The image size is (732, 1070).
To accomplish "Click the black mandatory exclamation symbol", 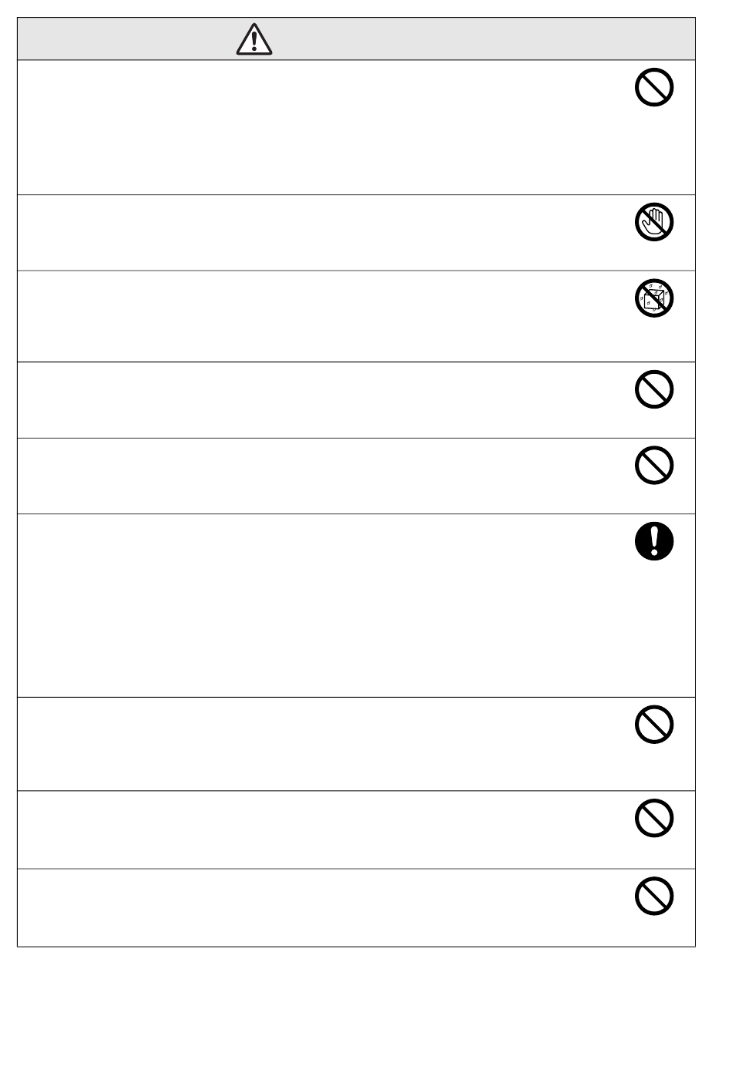I will 654,541.
